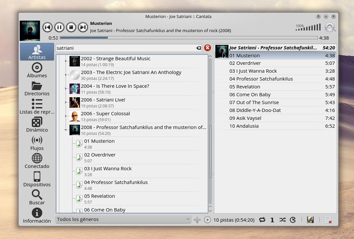
Task: Open settings with the gear icon
Action: [x=330, y=28]
